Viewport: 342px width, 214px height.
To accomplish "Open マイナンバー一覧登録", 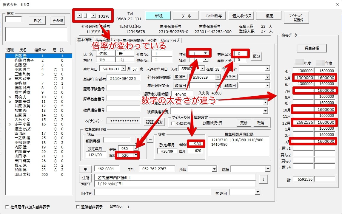I will [x=297, y=18].
